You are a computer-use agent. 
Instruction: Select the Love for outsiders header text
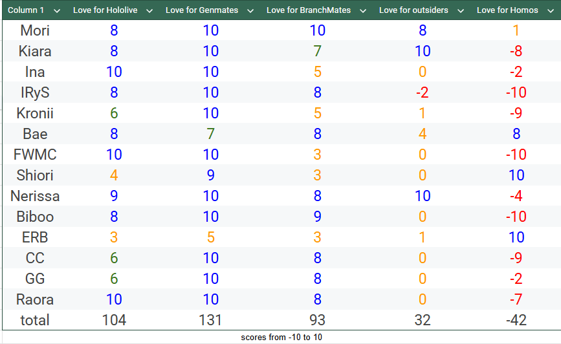413,10
